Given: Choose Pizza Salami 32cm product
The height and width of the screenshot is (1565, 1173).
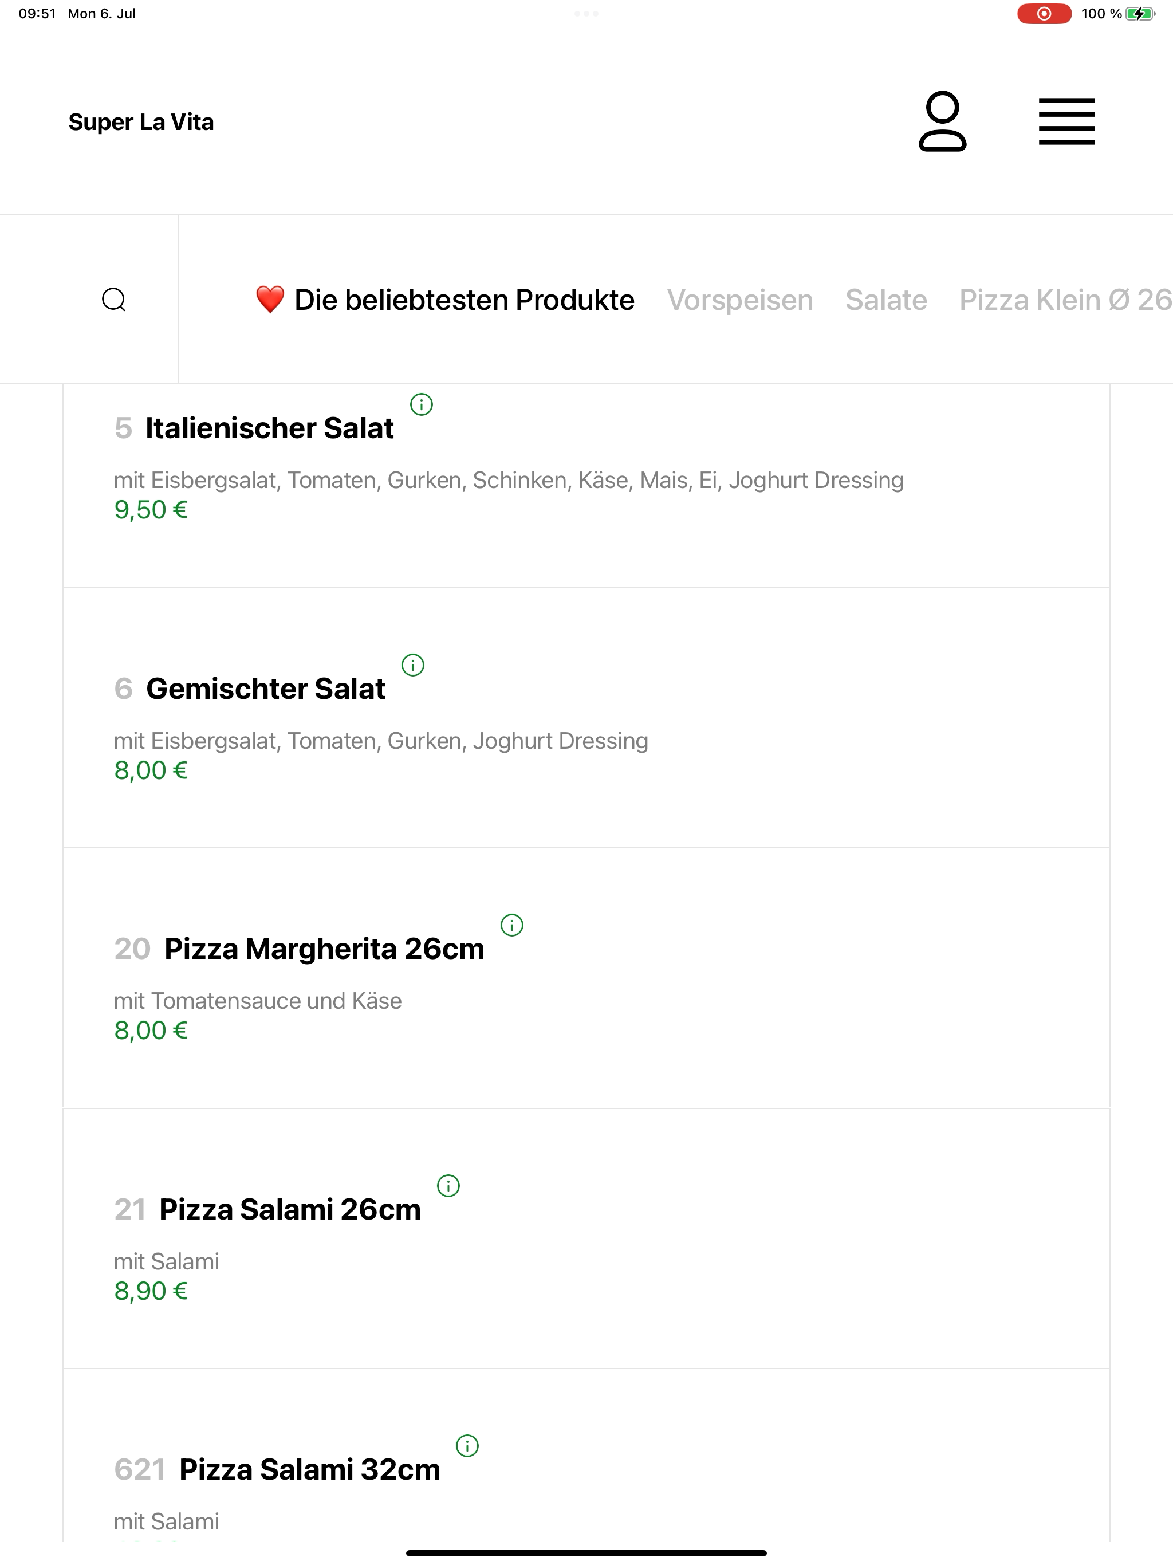Looking at the screenshot, I should coord(586,1456).
